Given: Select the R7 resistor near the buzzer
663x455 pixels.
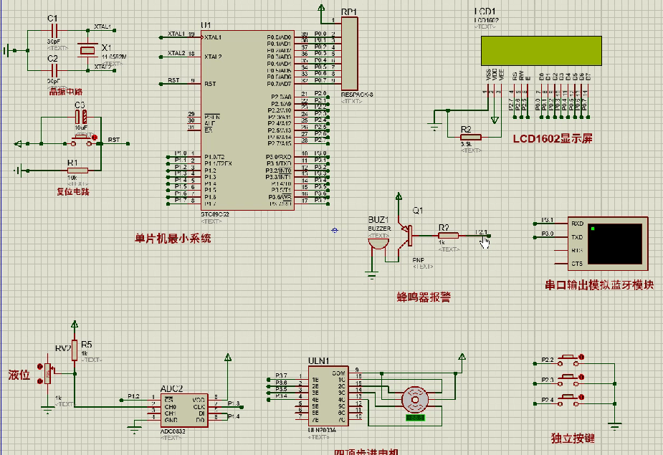Looking at the screenshot, I should tap(448, 234).
